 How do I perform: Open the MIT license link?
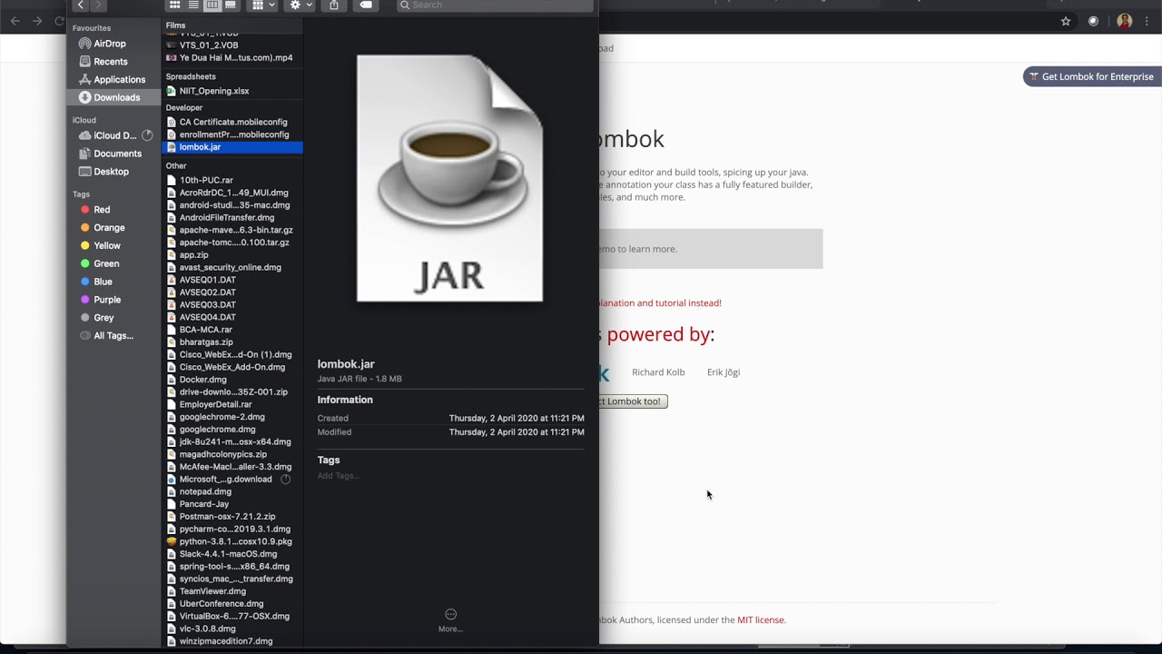coord(761,620)
